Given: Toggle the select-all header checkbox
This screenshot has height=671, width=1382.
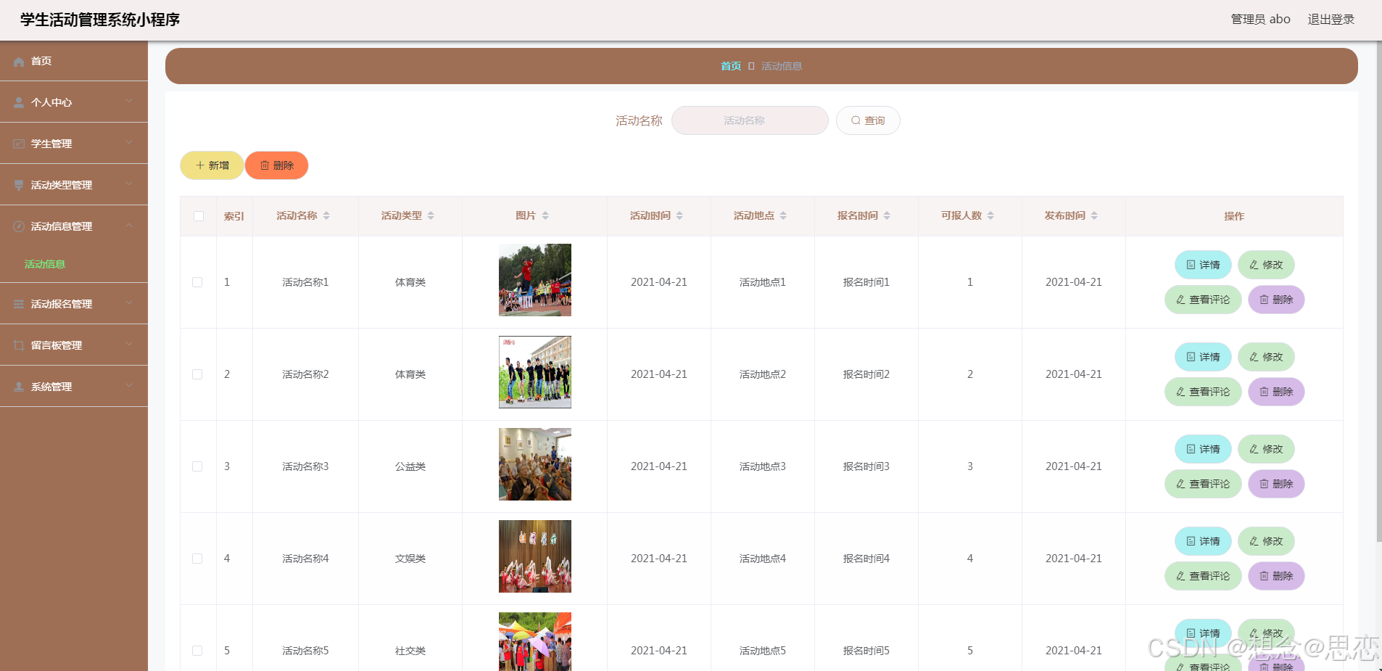Looking at the screenshot, I should pos(199,216).
